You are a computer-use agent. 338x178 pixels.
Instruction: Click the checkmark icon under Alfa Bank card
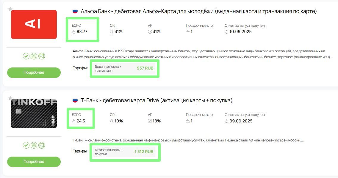[x=26, y=56]
